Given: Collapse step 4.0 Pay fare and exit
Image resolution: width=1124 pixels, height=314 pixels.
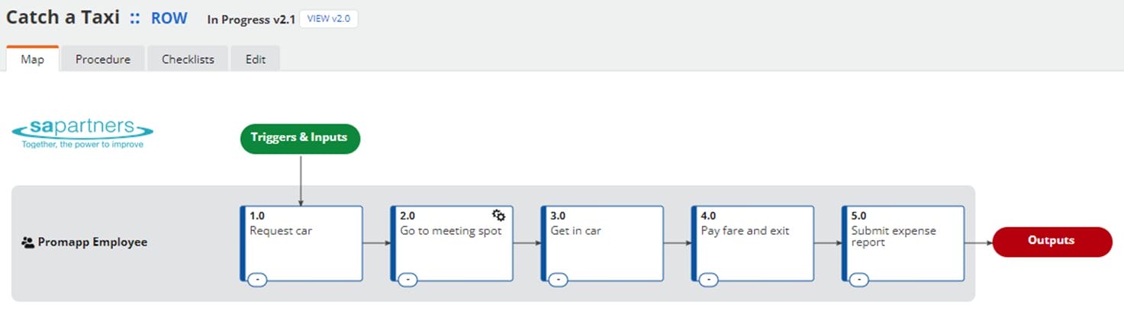Looking at the screenshot, I should tap(709, 280).
